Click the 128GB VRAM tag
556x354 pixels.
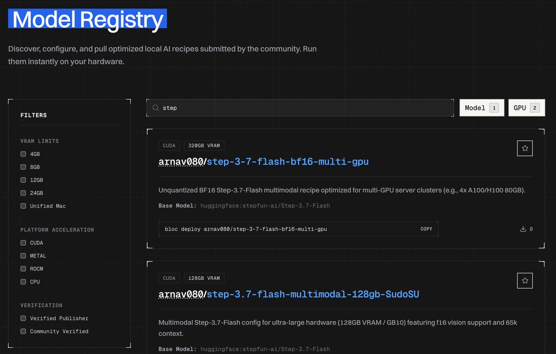[x=204, y=278]
